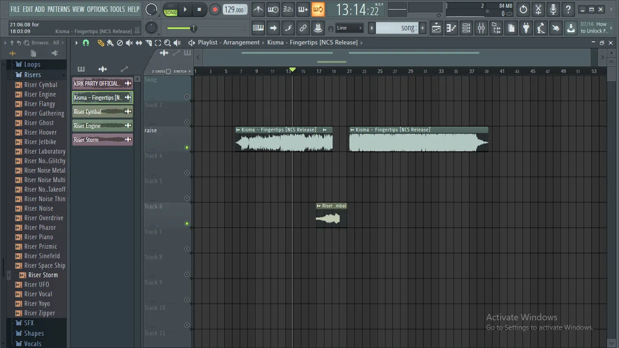
Task: Select the Paint brush tool
Action: tap(110, 43)
